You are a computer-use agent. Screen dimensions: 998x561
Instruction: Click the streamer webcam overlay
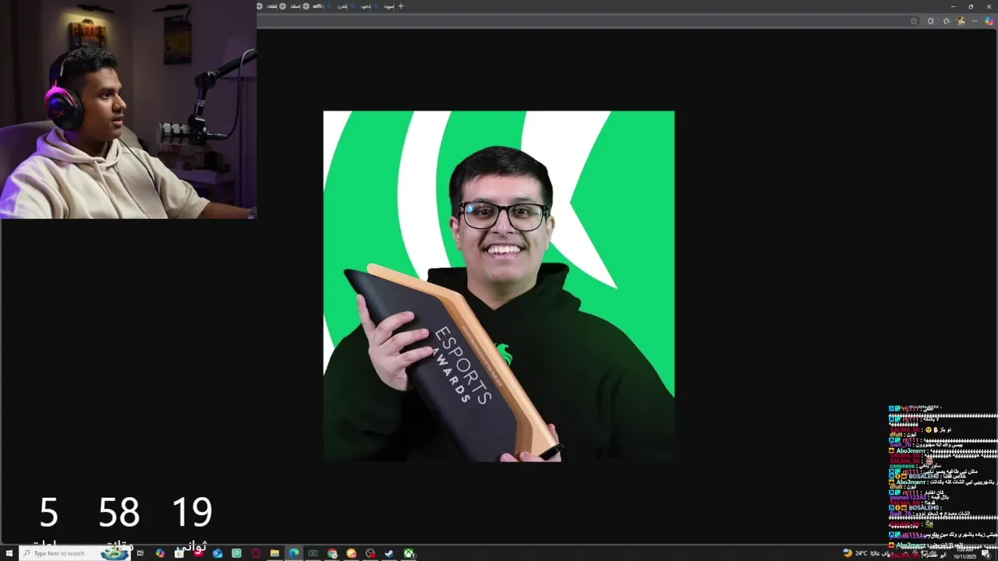pyautogui.click(x=128, y=109)
